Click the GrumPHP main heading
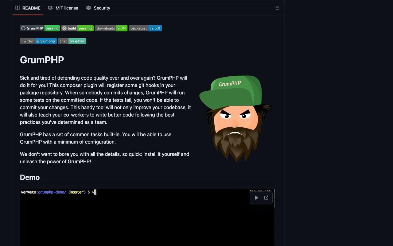This screenshot has width=393, height=246. click(x=42, y=60)
